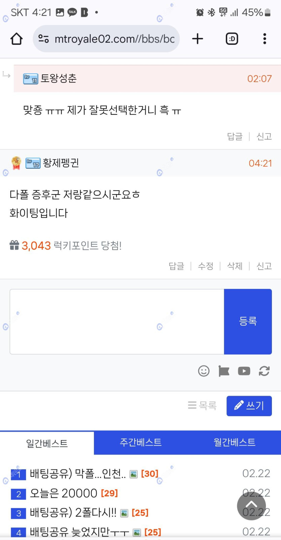Click 수정 to edit 황제펭귄's comment
The width and height of the screenshot is (281, 540).
[x=206, y=266]
